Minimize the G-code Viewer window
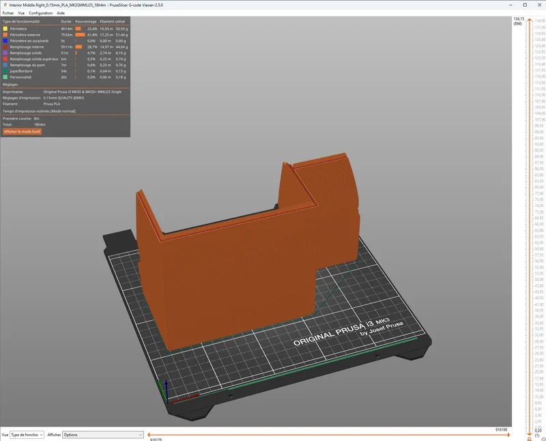The width and height of the screenshot is (546, 441). 511,5
